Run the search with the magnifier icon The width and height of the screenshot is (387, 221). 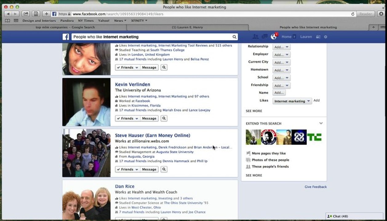click(234, 37)
